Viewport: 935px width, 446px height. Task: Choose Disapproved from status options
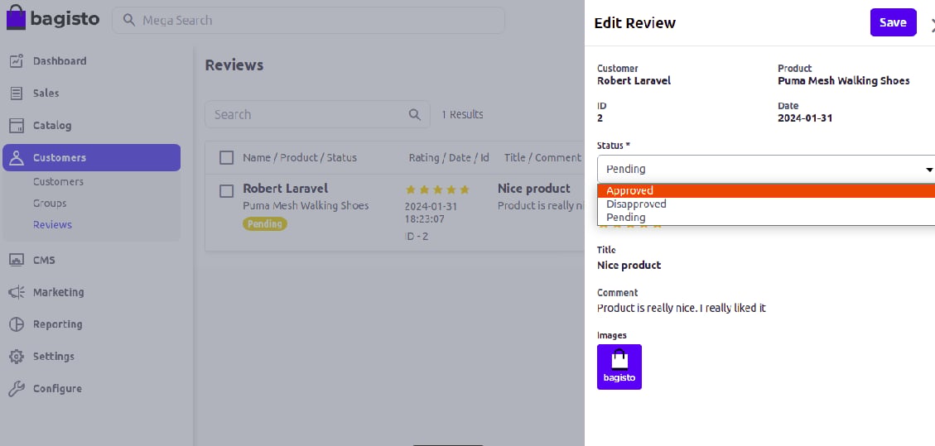766,204
